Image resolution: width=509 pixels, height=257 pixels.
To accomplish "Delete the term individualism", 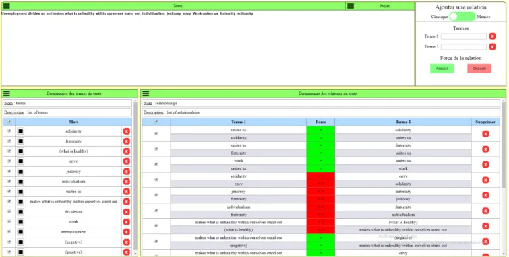I will [x=127, y=182].
